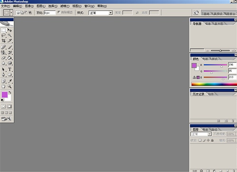Choose the Hand tool
This screenshot has height=172, width=237.
coord(4,86)
